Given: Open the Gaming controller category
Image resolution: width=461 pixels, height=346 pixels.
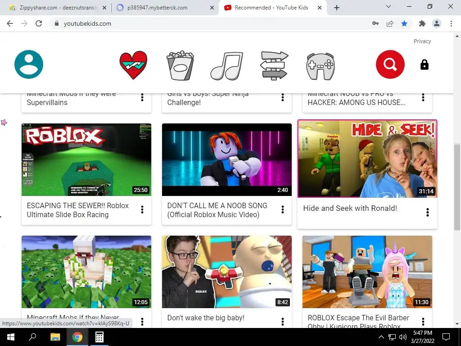Looking at the screenshot, I should click(x=320, y=67).
